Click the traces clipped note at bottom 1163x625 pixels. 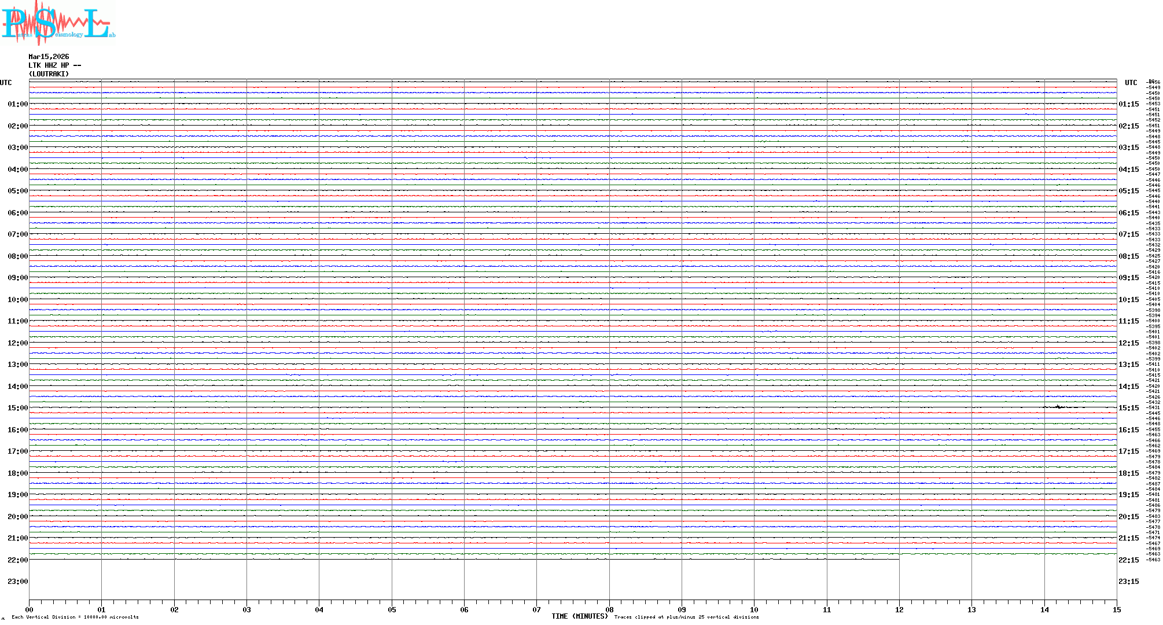coord(686,617)
